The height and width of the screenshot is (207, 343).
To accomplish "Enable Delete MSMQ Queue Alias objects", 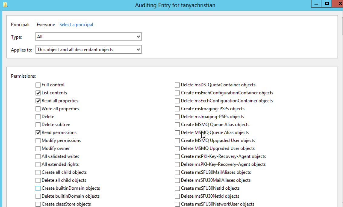I will coord(177,133).
